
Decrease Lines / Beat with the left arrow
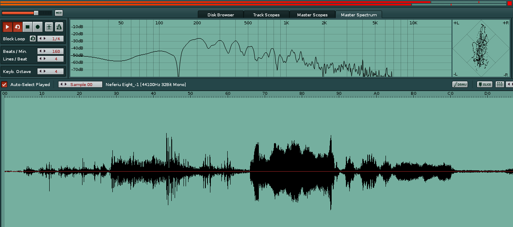40,59
